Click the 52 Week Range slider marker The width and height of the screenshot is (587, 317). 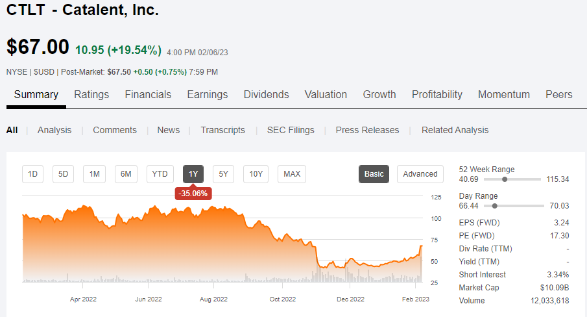coord(505,179)
